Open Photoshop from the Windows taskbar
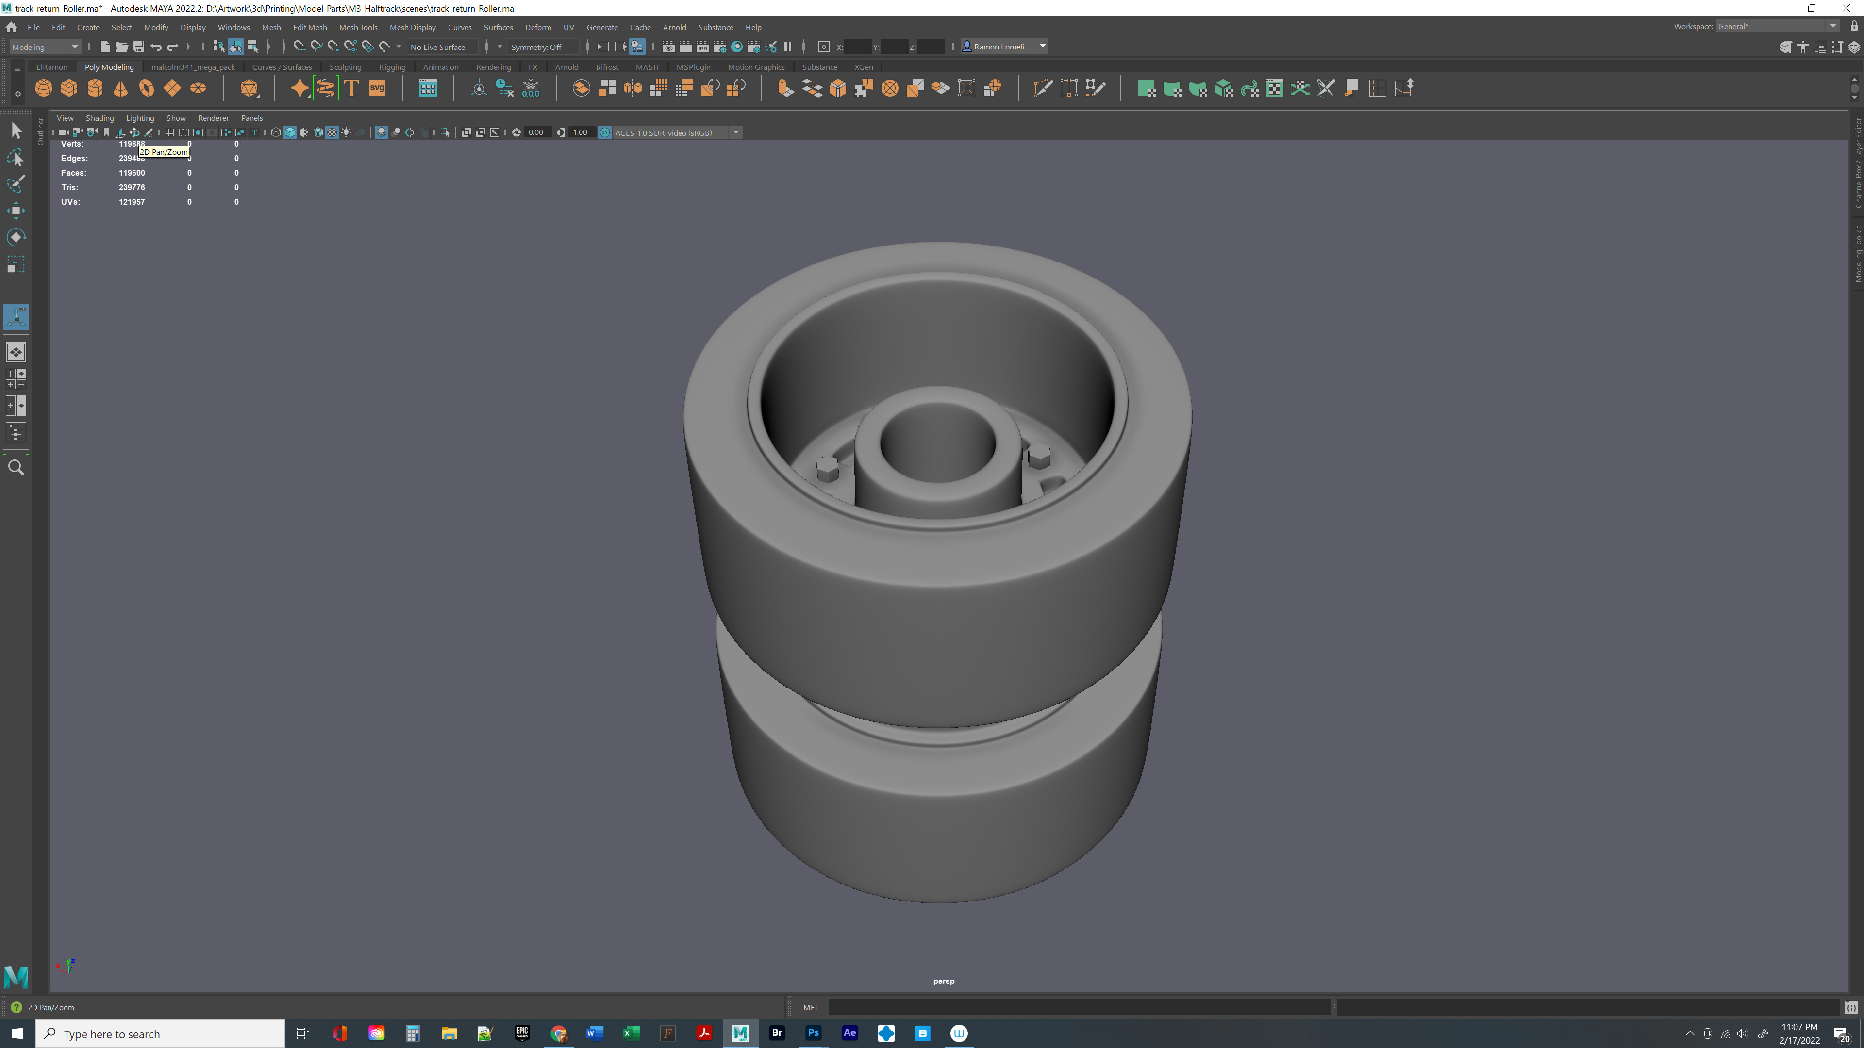Image resolution: width=1864 pixels, height=1048 pixels. coord(814,1033)
